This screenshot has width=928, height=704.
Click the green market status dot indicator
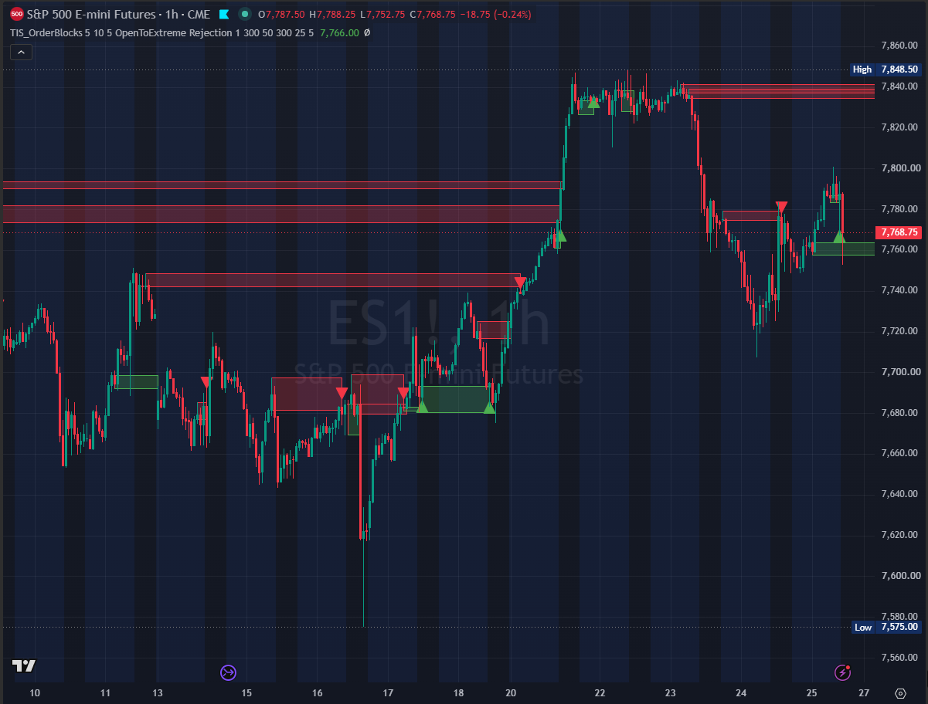tap(245, 15)
